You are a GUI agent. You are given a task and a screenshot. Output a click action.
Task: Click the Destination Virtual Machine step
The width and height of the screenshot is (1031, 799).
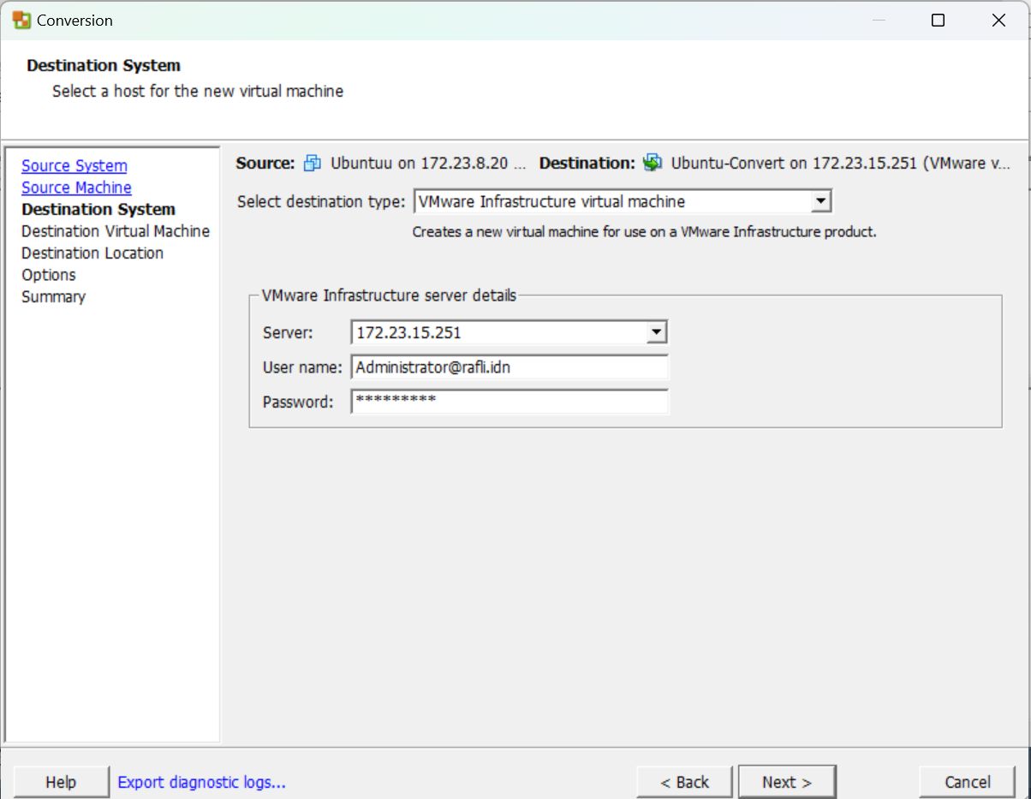116,231
